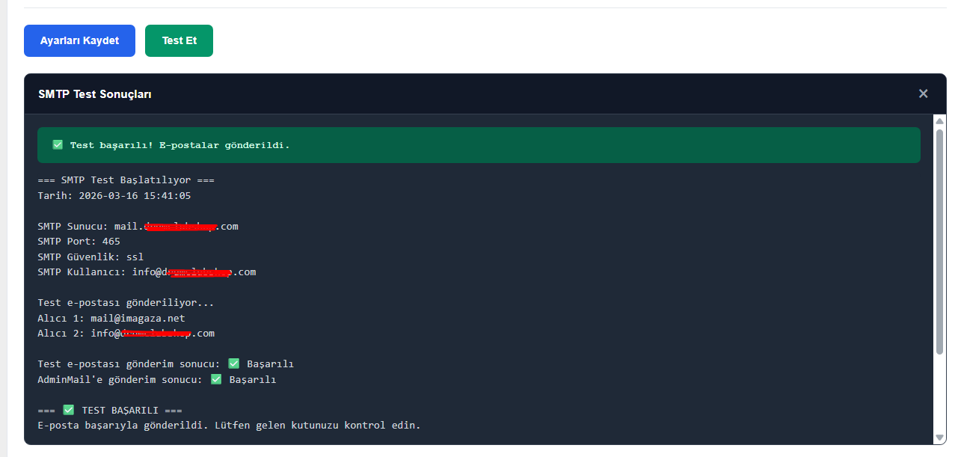This screenshot has width=961, height=457.
Task: Click the SMTP Güvenlik ssl line
Action: [x=90, y=257]
